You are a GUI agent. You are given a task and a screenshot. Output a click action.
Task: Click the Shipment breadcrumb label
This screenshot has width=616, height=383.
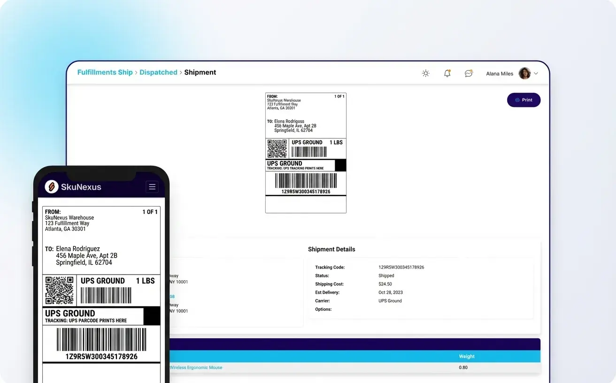(200, 72)
